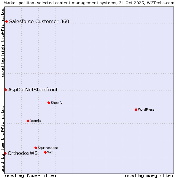Click the chart title mentioning W3Techs.com
The image size is (178, 178).
pos(89,3)
